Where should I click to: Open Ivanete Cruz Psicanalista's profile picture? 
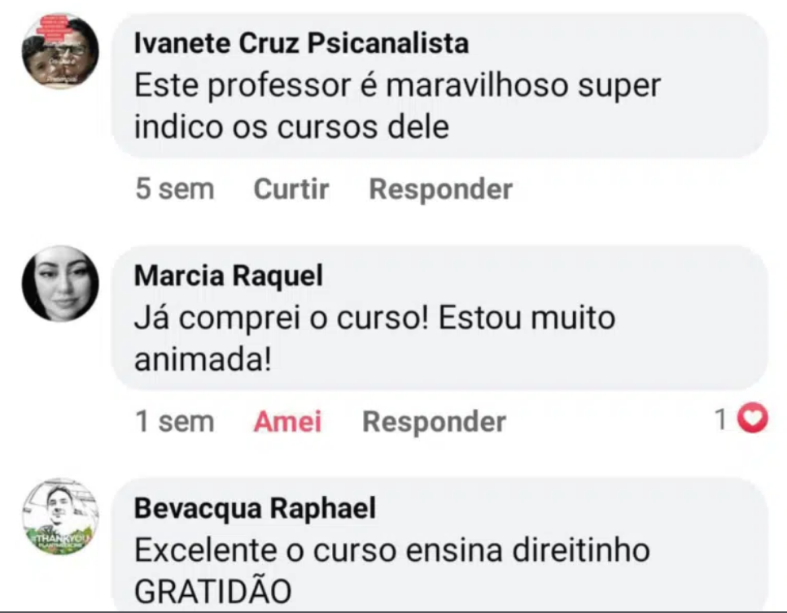60,52
